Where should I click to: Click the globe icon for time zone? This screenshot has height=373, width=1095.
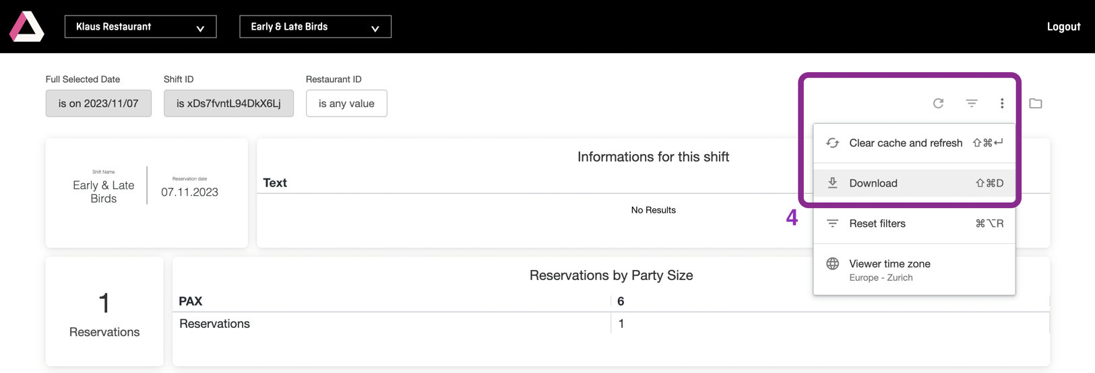pos(833,264)
